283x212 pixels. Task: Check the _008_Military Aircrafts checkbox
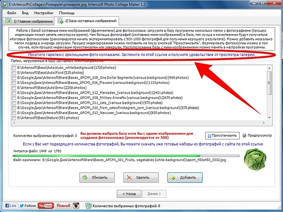[14, 98]
